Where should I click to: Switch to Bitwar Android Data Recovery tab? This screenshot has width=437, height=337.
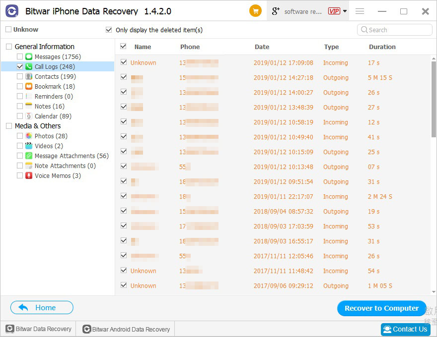(126, 329)
